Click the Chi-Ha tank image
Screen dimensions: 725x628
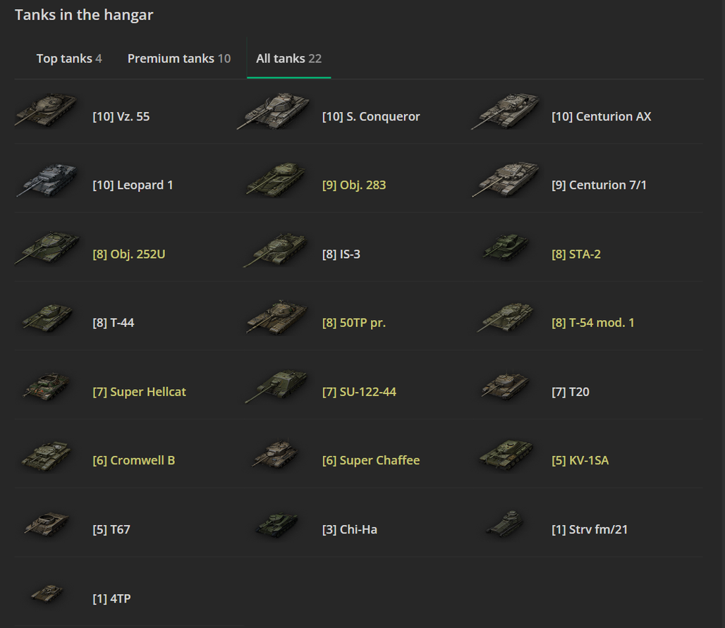tap(277, 525)
